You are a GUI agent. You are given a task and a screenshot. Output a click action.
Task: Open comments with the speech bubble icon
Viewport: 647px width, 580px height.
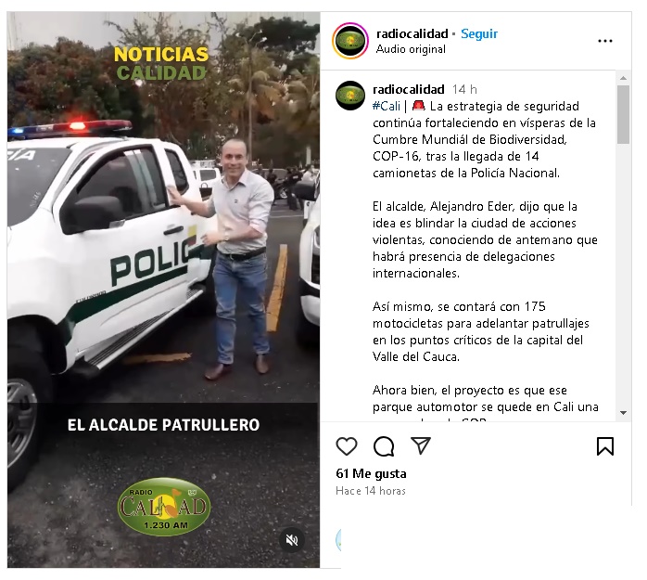click(384, 446)
